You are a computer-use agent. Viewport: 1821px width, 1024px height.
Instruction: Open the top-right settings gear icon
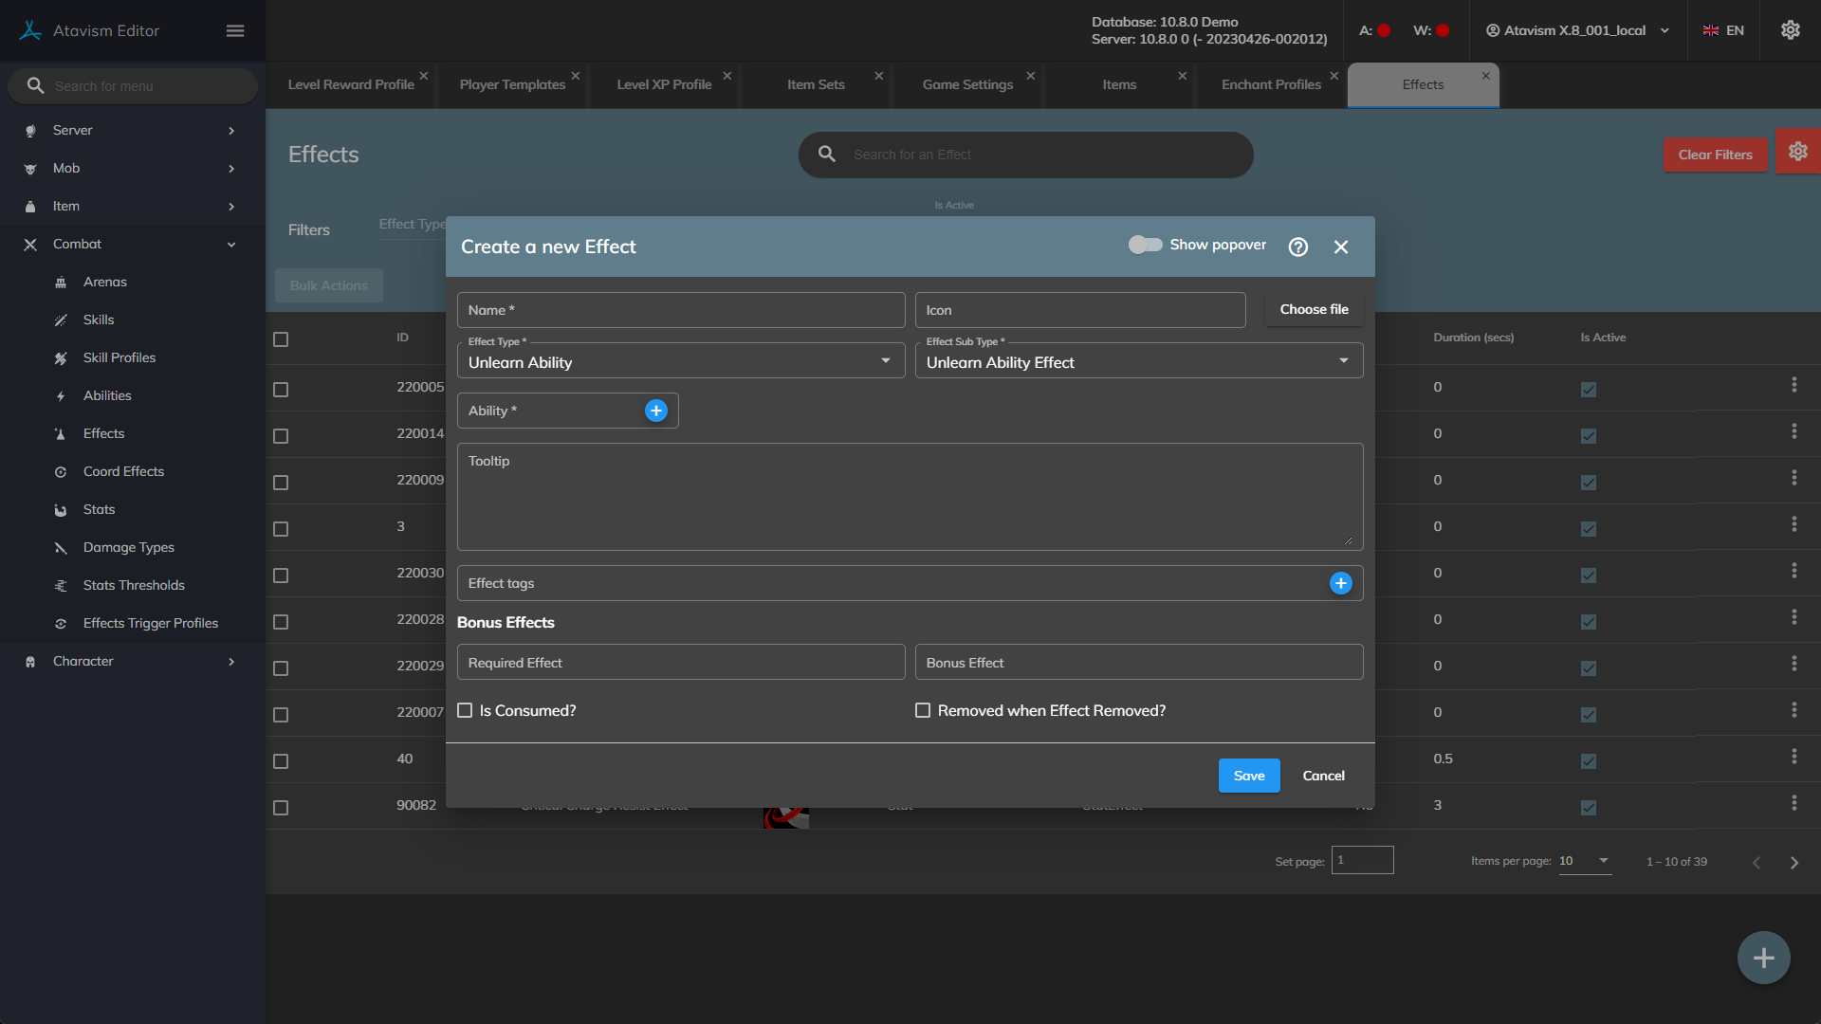1790,30
